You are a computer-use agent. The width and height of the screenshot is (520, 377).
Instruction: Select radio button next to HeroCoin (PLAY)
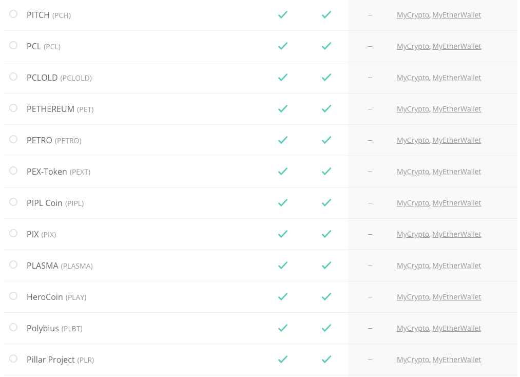(13, 296)
